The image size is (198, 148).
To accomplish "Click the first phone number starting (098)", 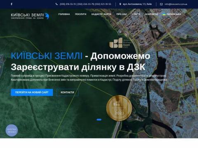I will (x=68, y=4).
